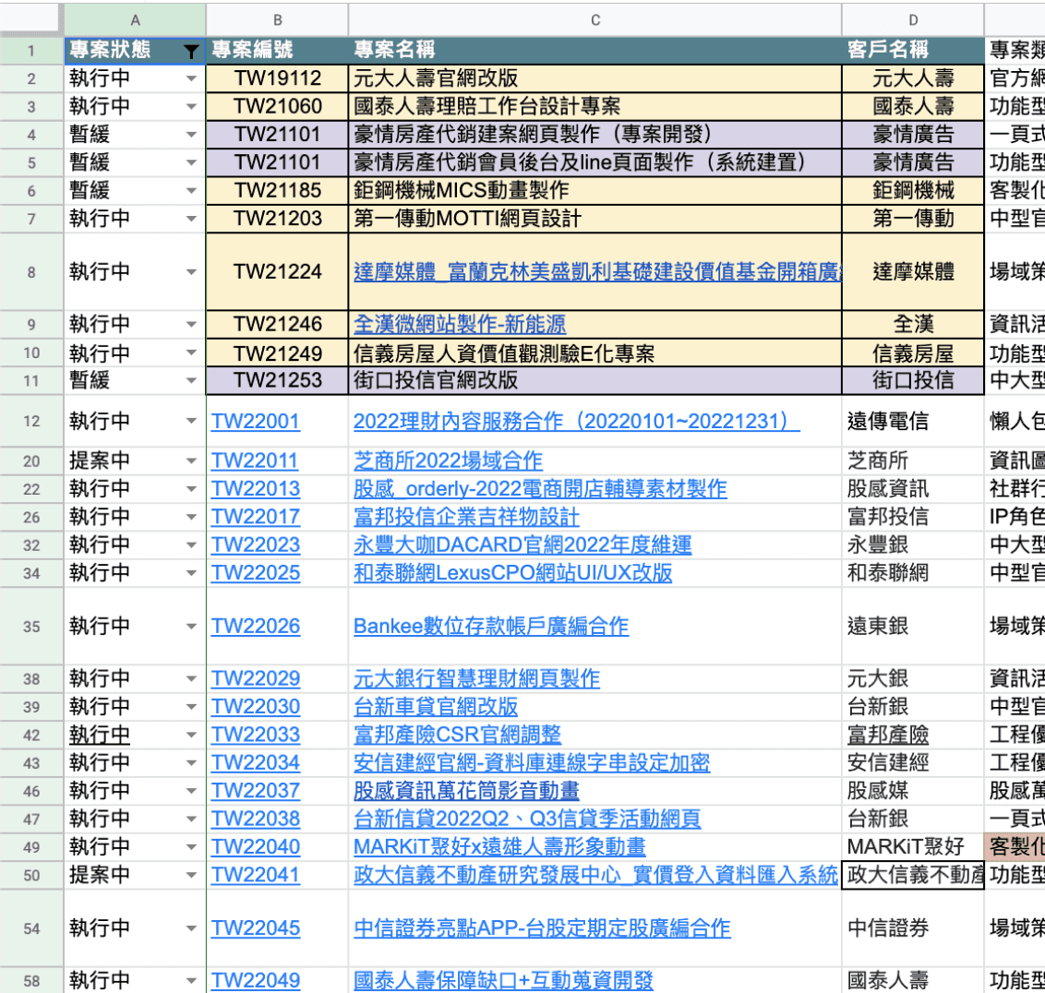1045x993 pixels.
Task: Select row 54 header
Action: point(31,928)
